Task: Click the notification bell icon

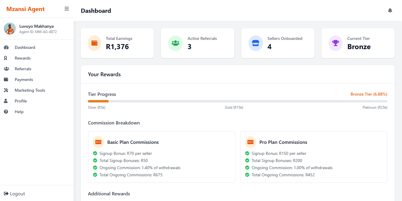Action: (390, 11)
